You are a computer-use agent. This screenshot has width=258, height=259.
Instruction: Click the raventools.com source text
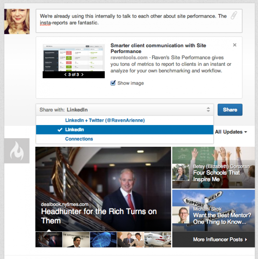pos(129,58)
